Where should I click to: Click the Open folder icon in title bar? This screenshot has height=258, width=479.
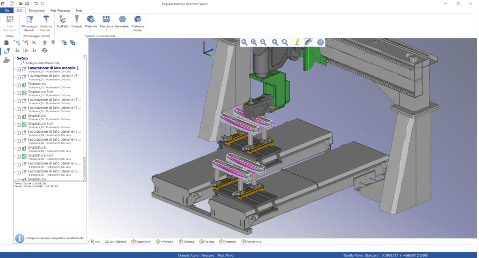pos(20,3)
